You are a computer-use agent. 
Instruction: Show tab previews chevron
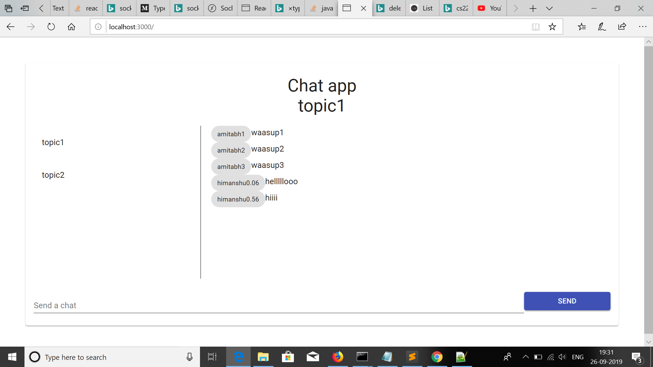point(549,8)
